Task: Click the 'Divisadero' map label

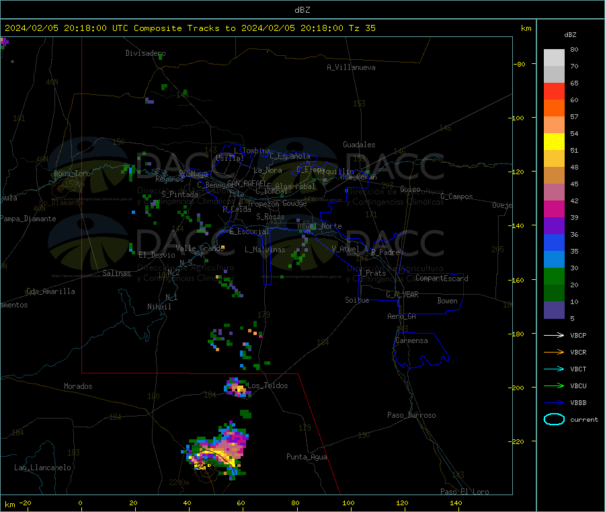Action: [x=145, y=53]
